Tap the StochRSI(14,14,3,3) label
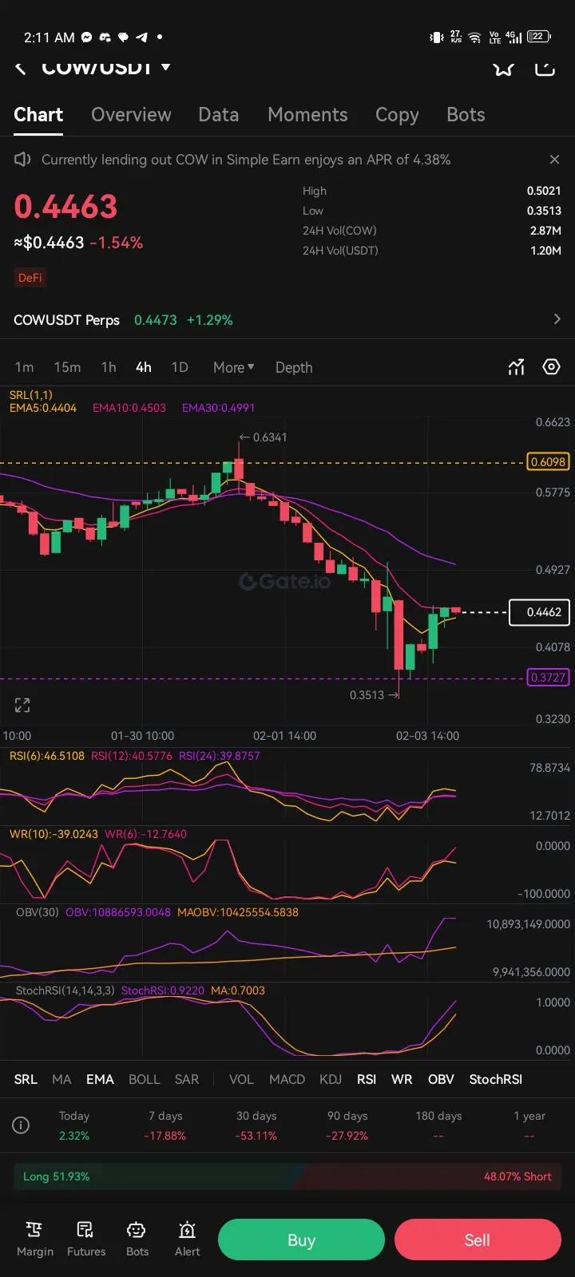This screenshot has height=1277, width=575. 65,990
